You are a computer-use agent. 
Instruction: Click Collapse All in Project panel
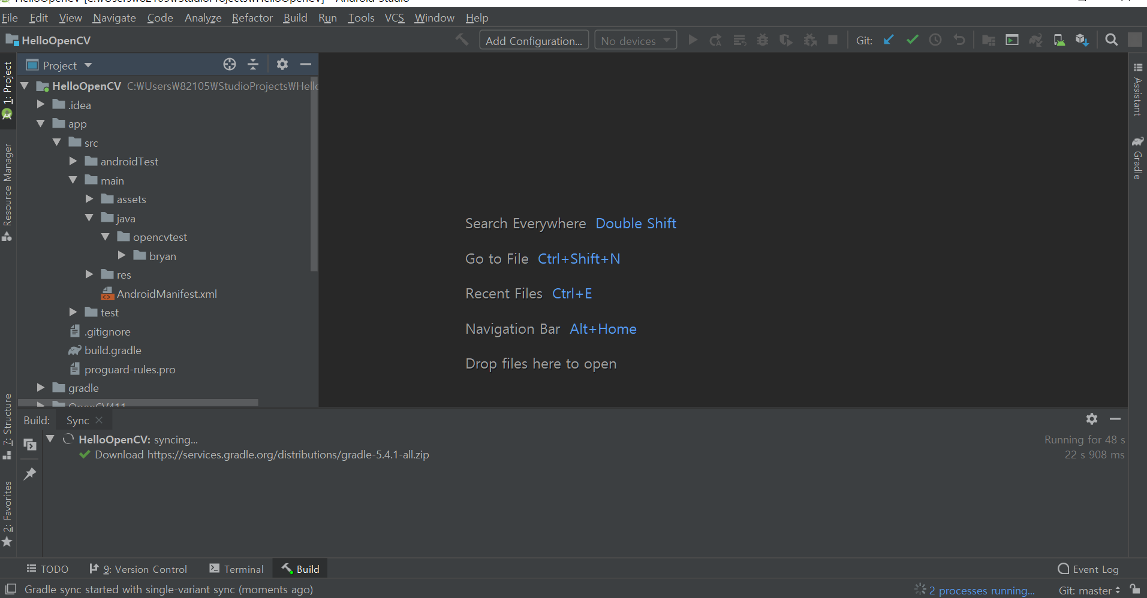[253, 64]
